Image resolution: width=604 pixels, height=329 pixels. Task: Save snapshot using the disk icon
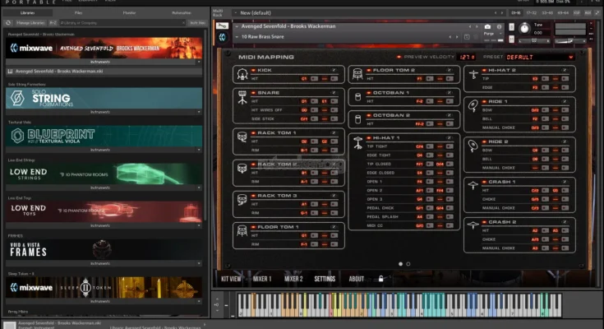[467, 37]
